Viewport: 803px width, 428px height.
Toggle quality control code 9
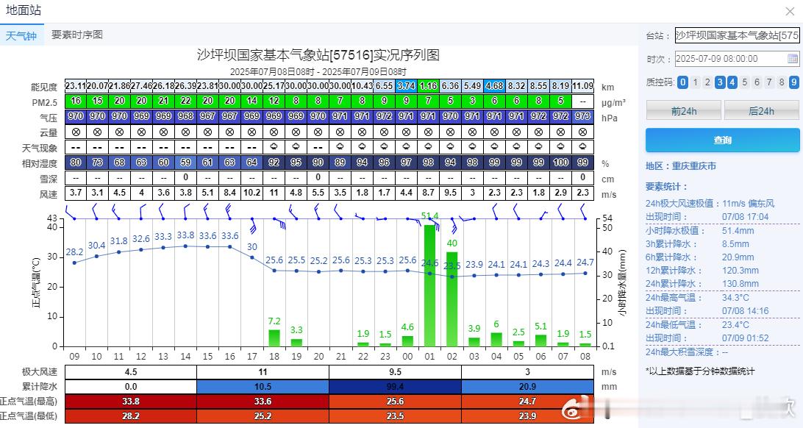(793, 82)
